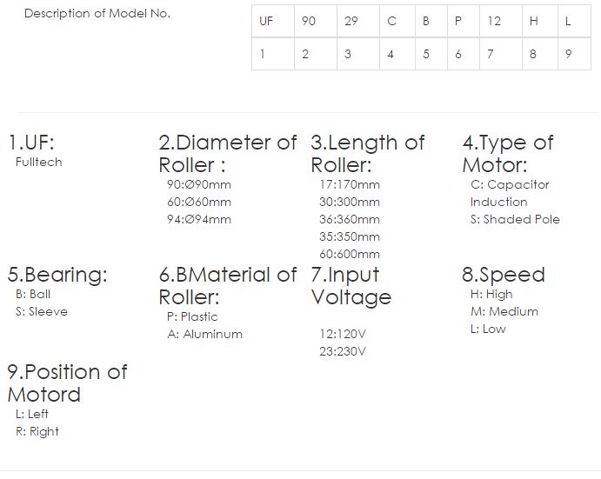Click the "3.Length of Roller" heading
601x479 pixels.
point(368,153)
